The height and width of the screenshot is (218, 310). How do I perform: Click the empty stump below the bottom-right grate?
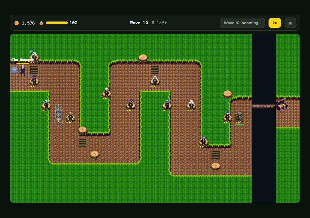[x=215, y=167]
